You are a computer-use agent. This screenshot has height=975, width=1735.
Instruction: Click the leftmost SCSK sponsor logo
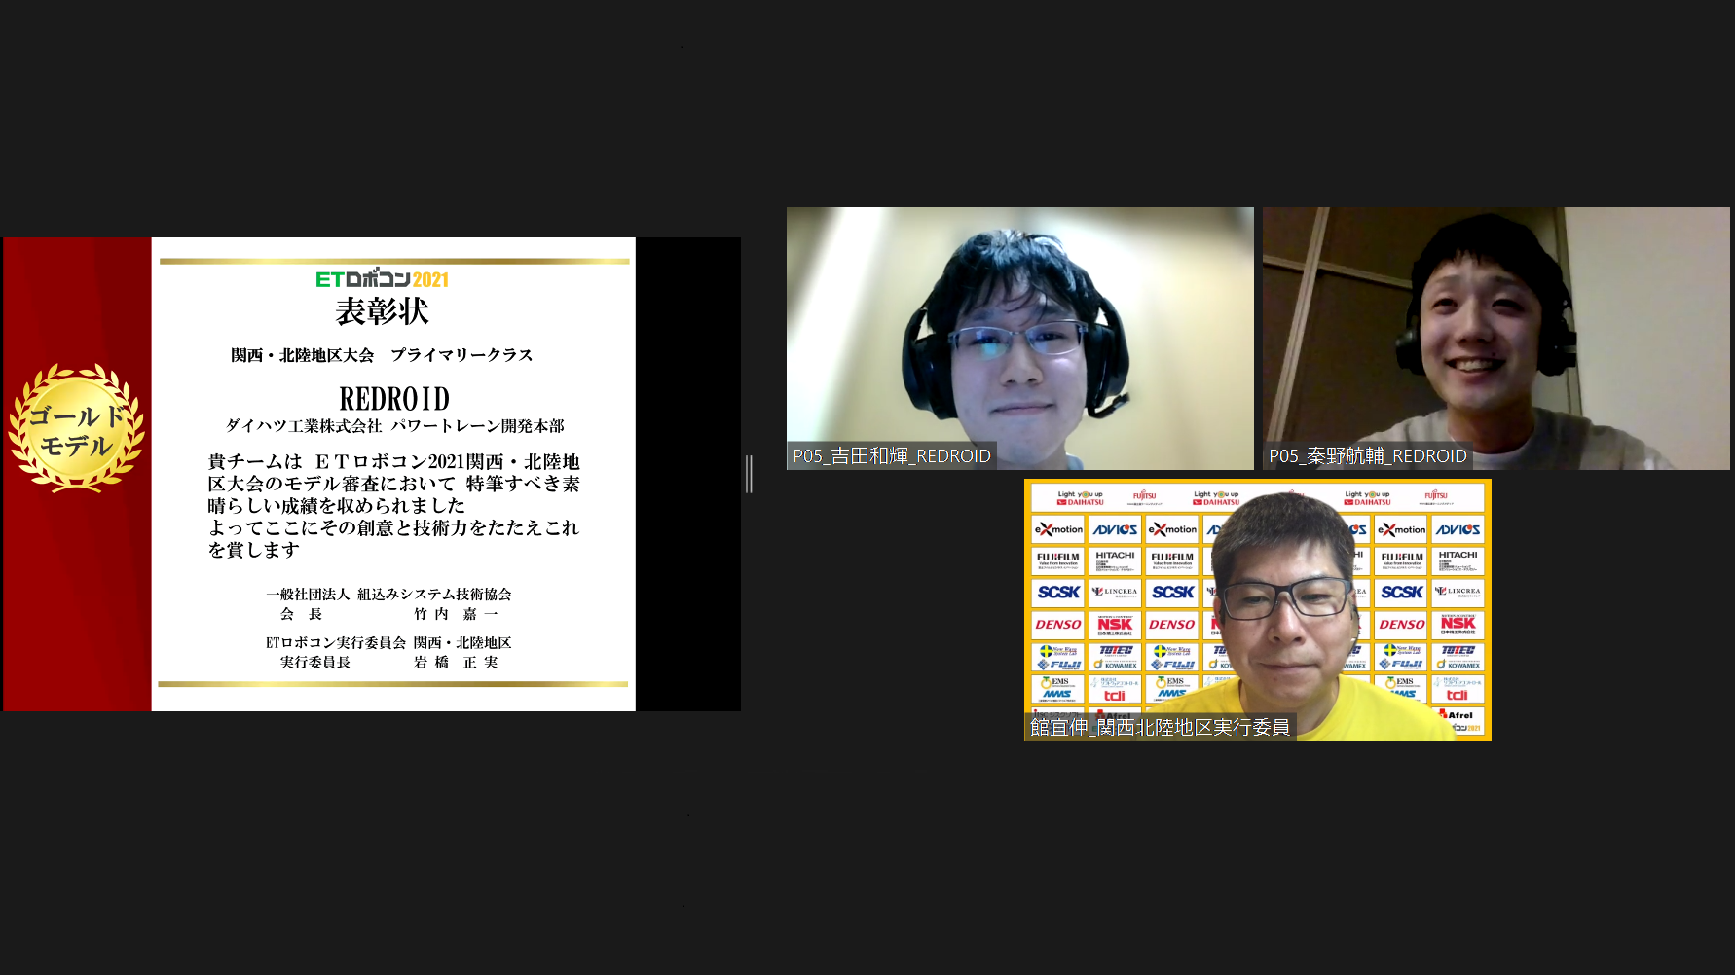pyautogui.click(x=1058, y=592)
